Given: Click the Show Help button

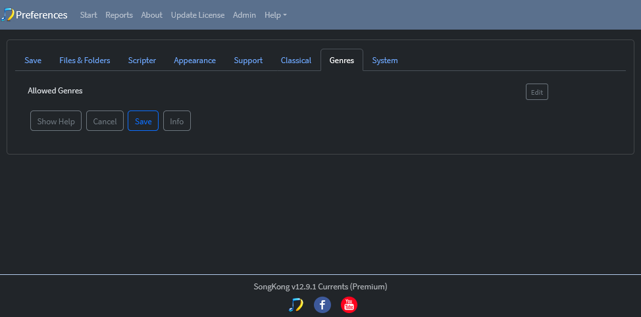Looking at the screenshot, I should point(56,121).
